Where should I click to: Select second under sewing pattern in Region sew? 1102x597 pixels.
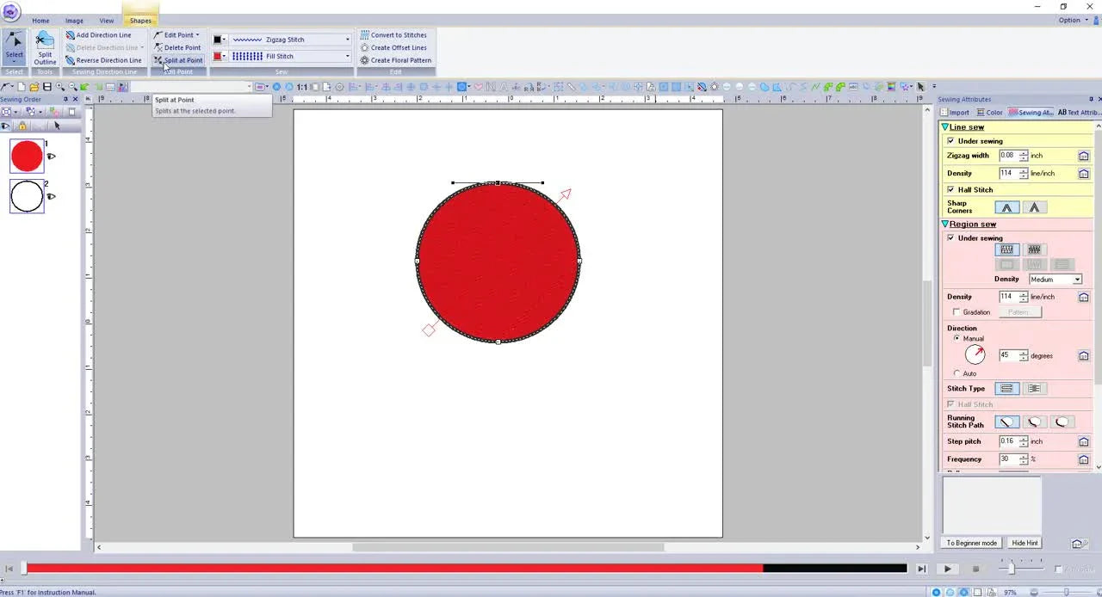pos(1034,249)
